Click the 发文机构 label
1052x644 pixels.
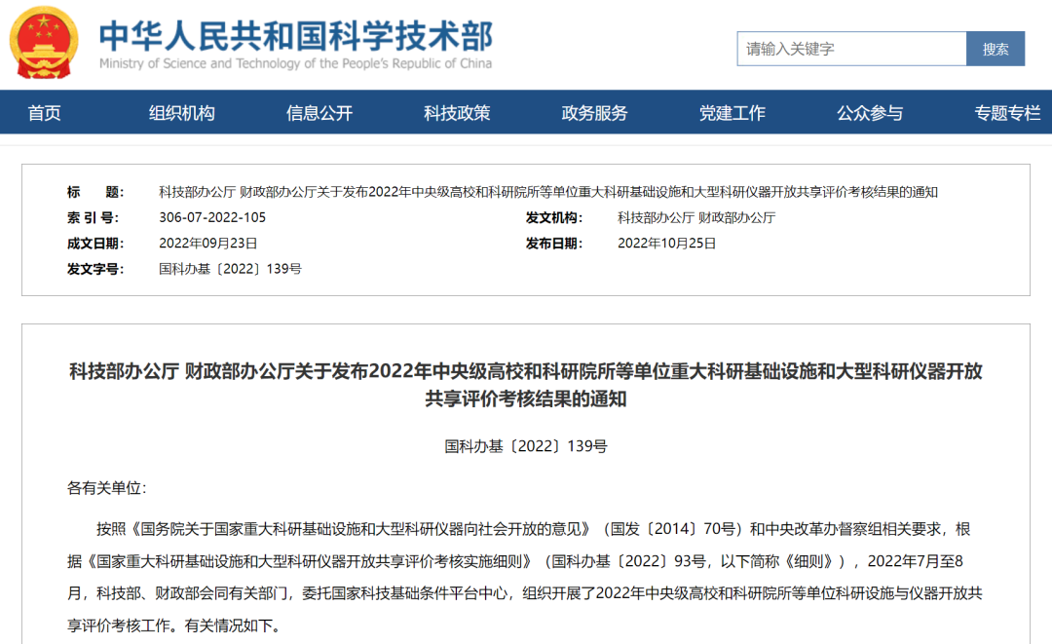(554, 217)
